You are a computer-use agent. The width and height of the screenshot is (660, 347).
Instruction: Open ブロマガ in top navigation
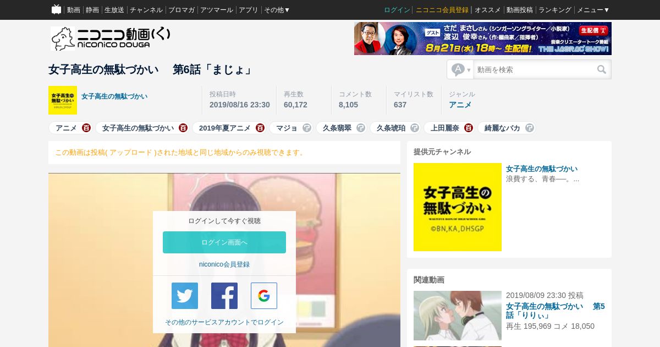[x=182, y=10]
